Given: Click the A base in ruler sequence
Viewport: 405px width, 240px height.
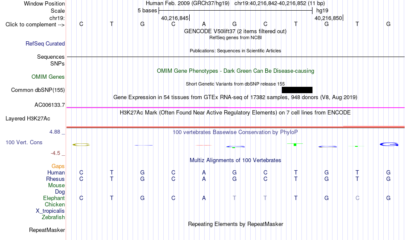Looking at the screenshot, I should point(204,24).
